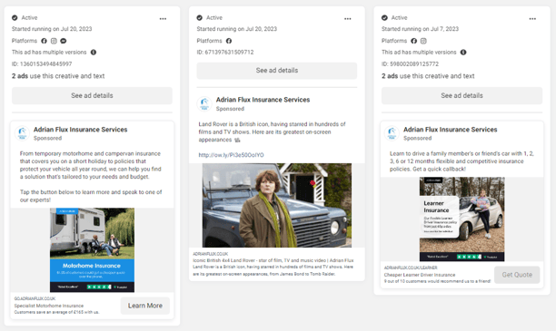This screenshot has width=556, height=331.
Task: Click '2 ads use this creative and text' on the motorhome ad
Action: (58, 76)
